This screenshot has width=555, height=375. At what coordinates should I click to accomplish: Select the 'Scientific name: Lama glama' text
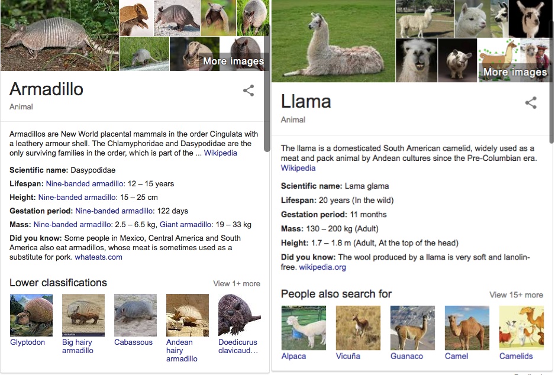point(335,186)
